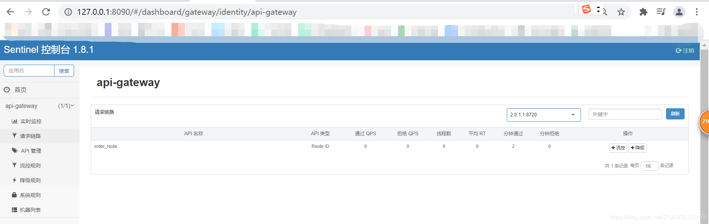
Task: Click the API 名称 column header
Action: click(194, 133)
